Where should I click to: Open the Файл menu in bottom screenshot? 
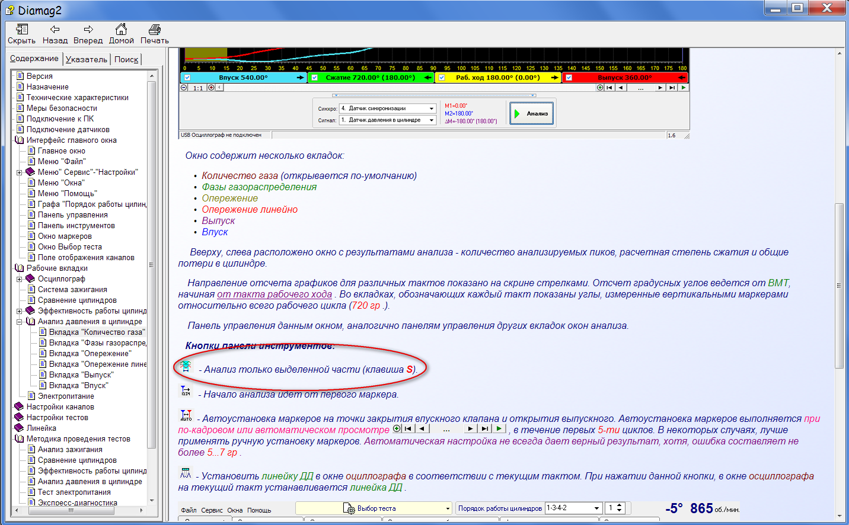pyautogui.click(x=189, y=510)
